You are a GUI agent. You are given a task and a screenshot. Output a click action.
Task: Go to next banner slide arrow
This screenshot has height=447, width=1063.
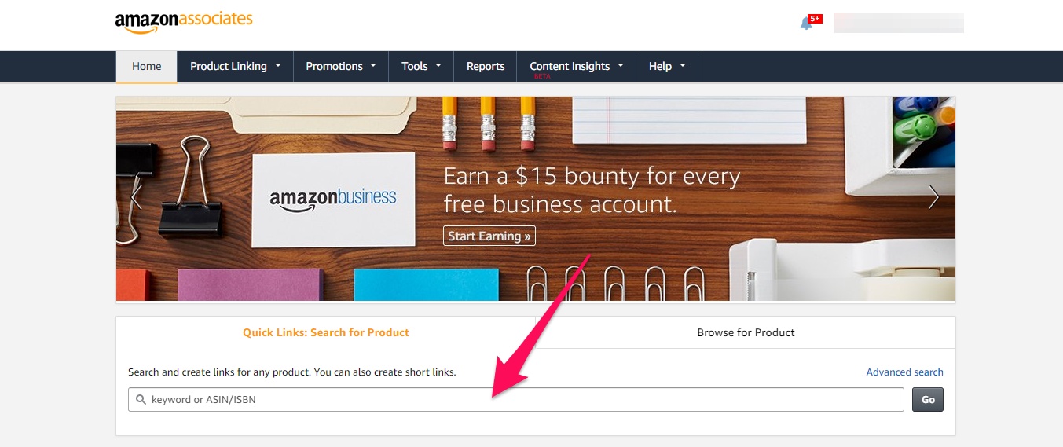pos(933,196)
